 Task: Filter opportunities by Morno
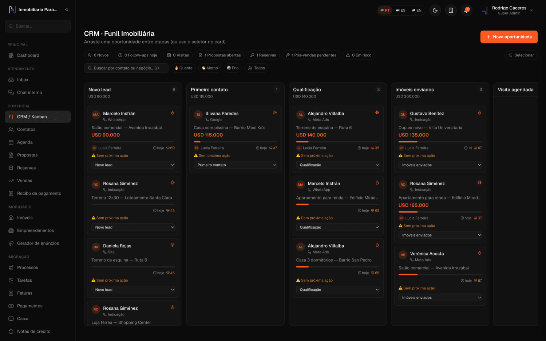click(210, 68)
